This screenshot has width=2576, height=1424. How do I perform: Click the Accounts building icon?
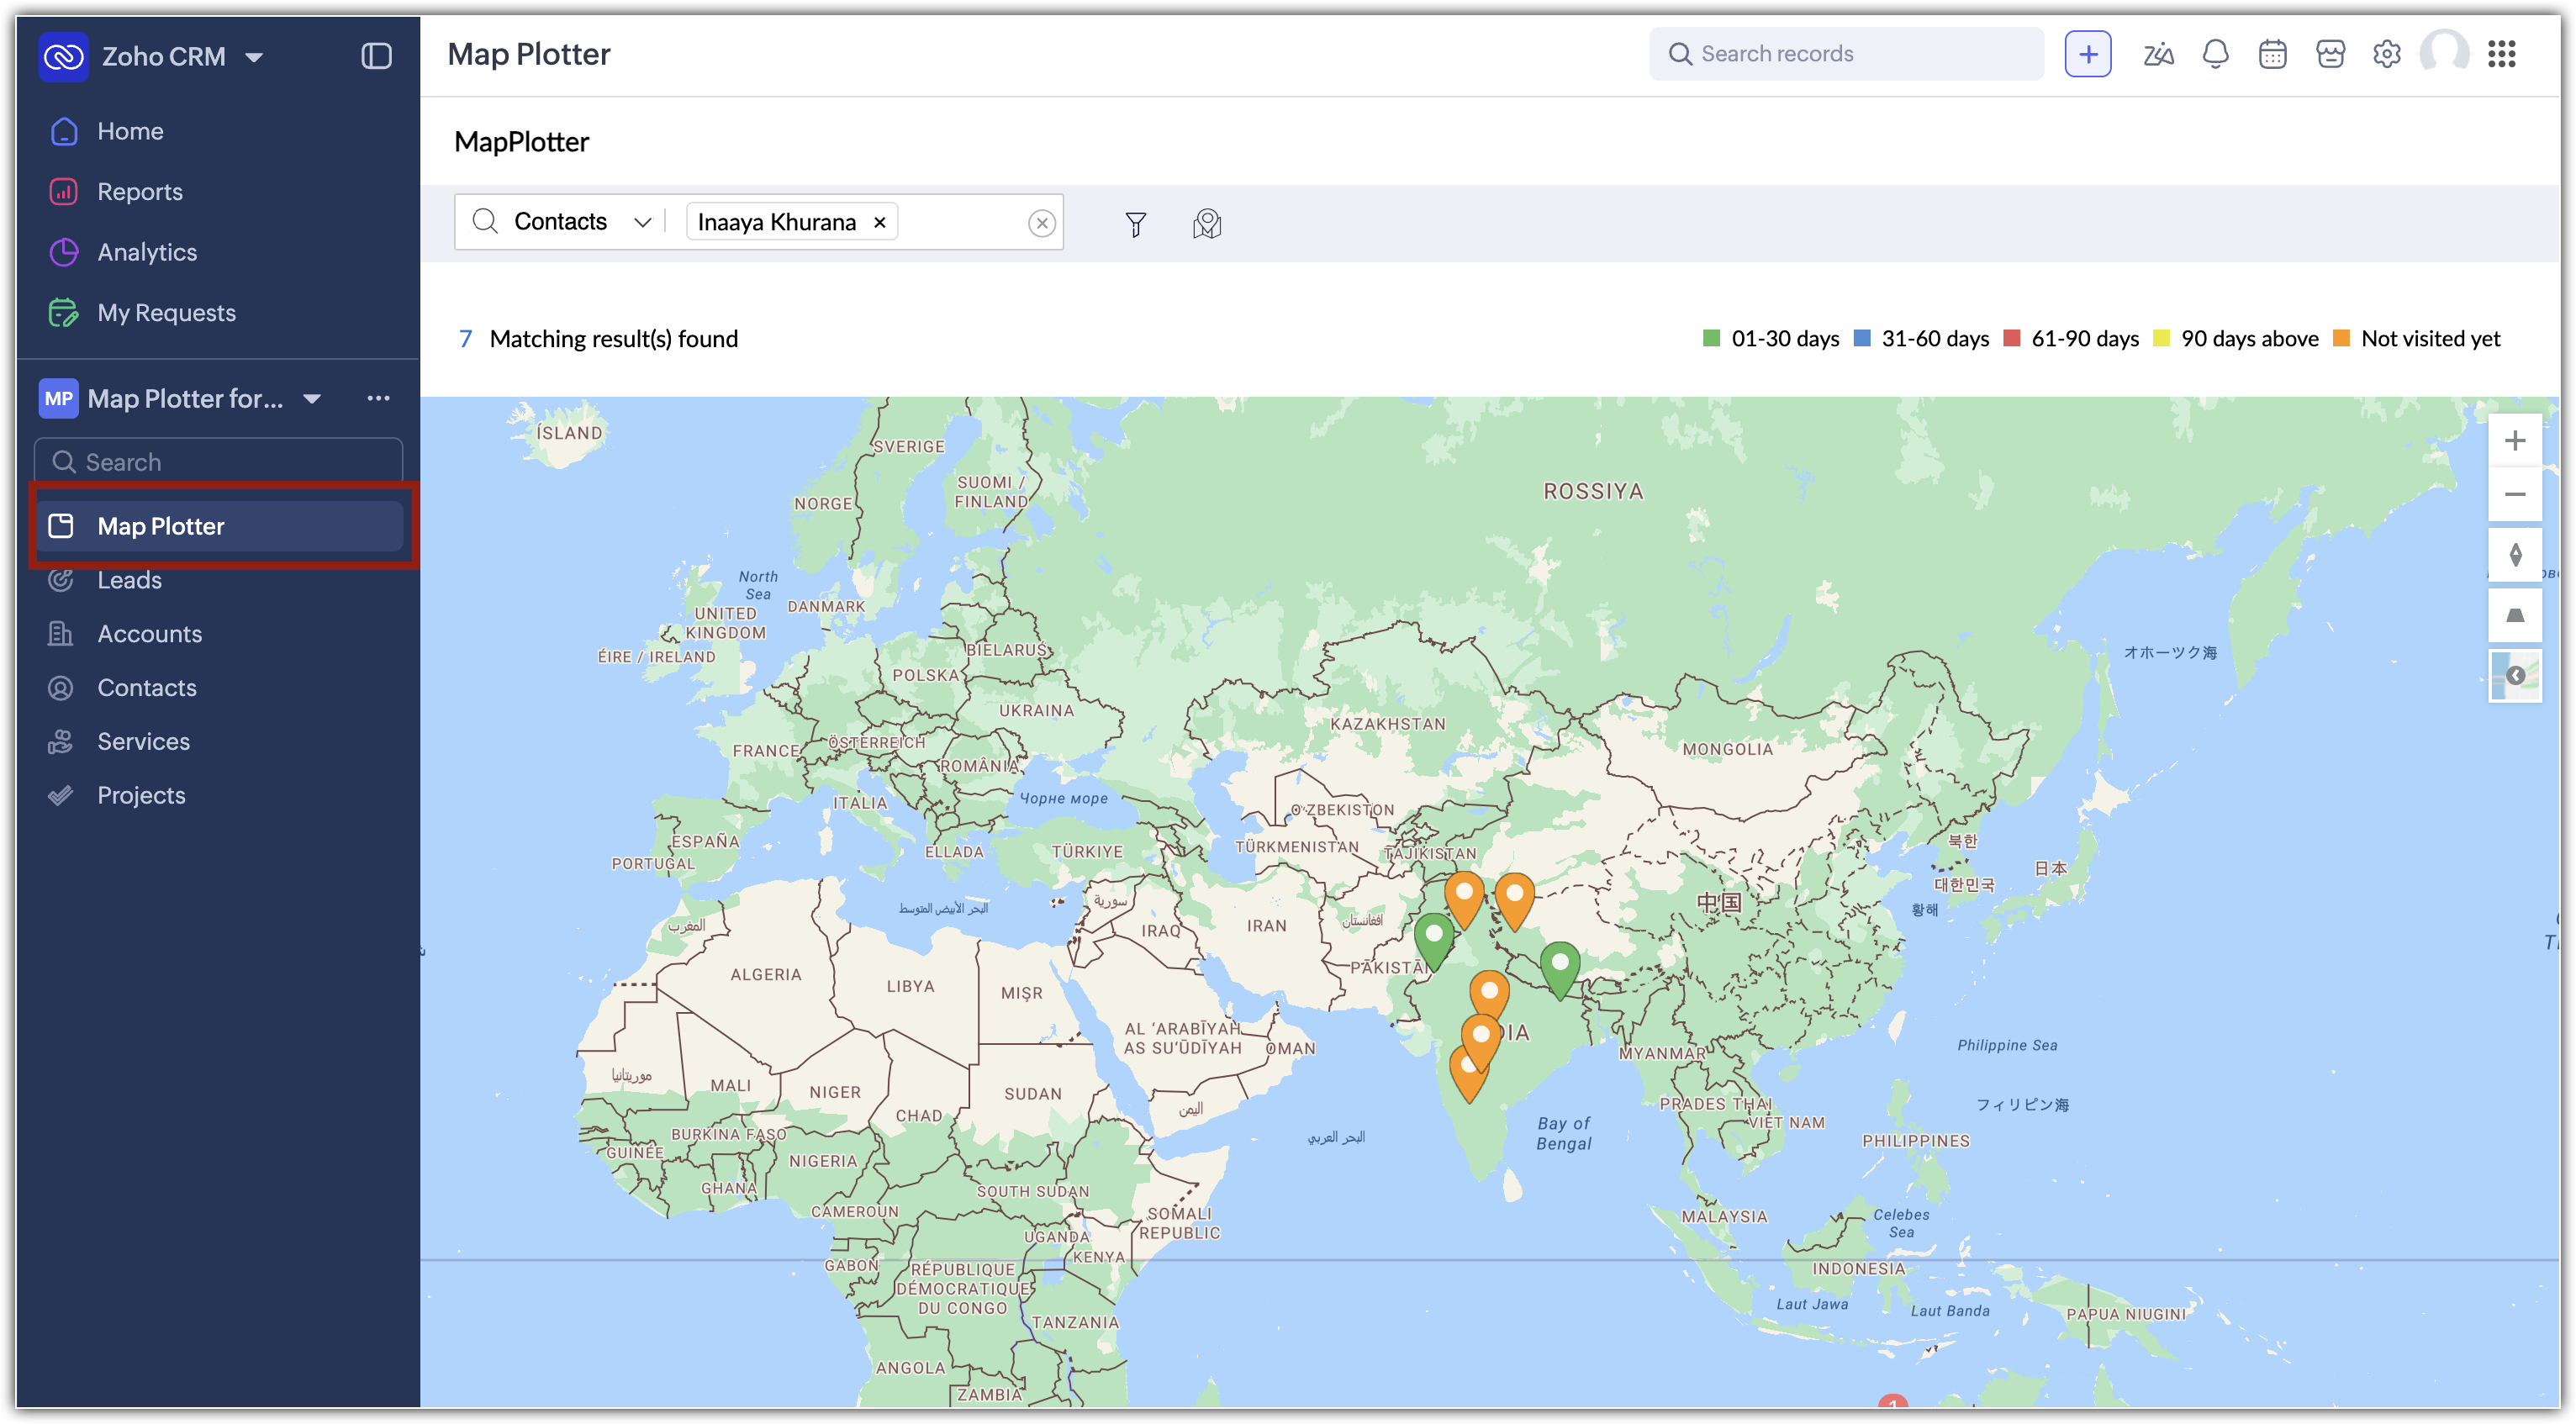click(61, 634)
